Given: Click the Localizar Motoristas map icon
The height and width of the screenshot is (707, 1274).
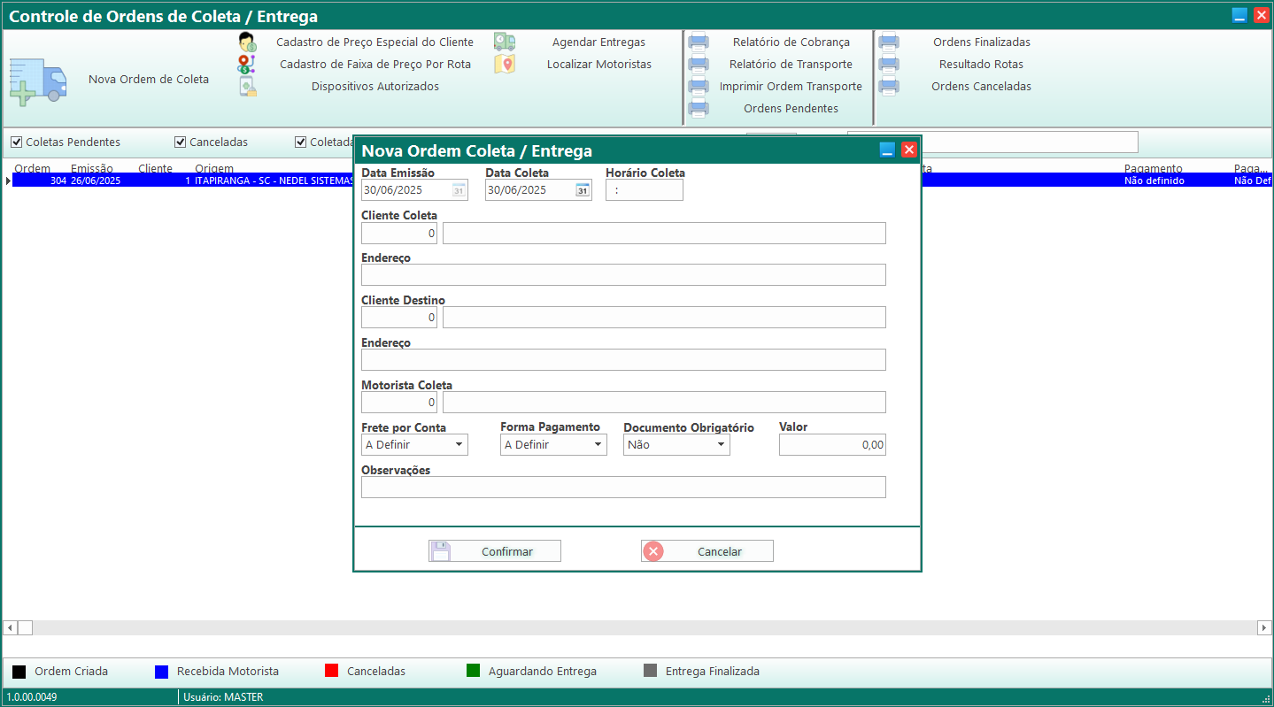Looking at the screenshot, I should point(505,65).
